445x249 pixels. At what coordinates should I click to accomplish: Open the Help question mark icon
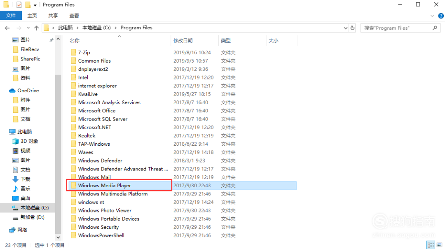coord(441,16)
